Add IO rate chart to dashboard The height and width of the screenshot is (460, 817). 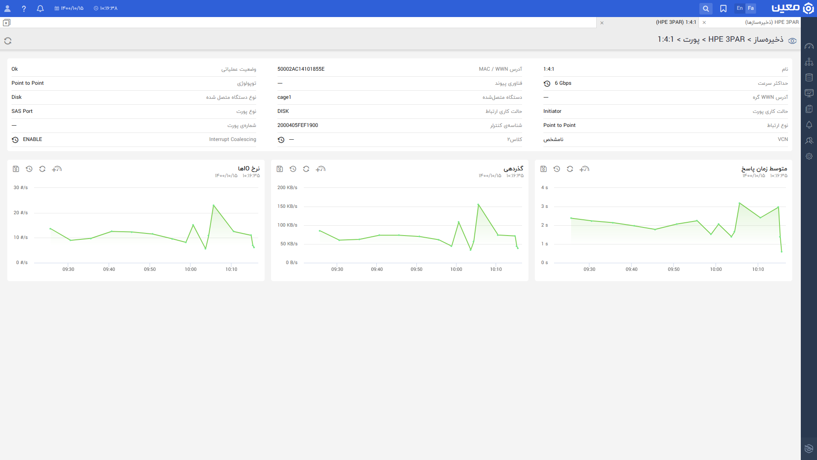[57, 169]
